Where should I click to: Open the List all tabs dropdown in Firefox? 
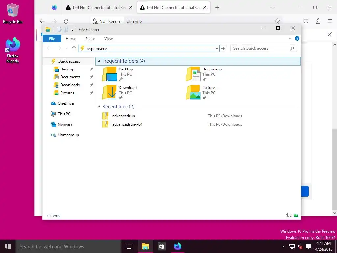point(272,7)
